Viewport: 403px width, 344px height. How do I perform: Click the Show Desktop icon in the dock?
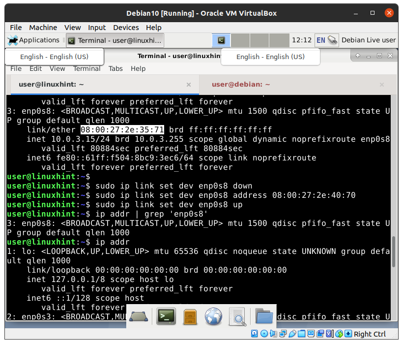tap(139, 316)
